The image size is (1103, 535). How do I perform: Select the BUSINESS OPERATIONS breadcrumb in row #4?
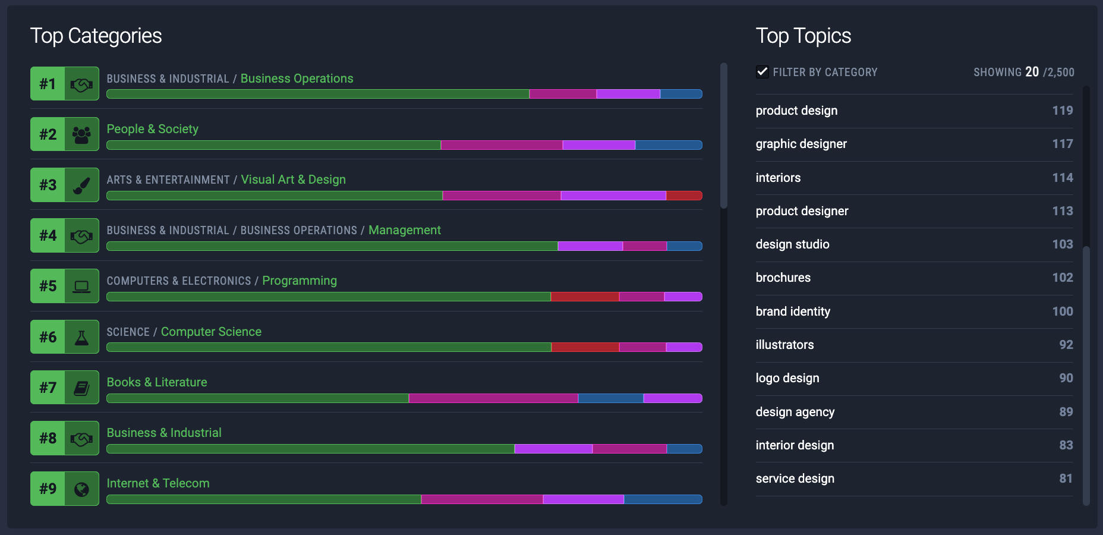tap(299, 230)
